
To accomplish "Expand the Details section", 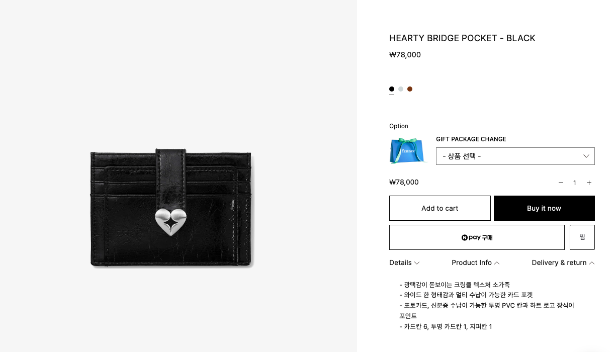I will [x=404, y=262].
